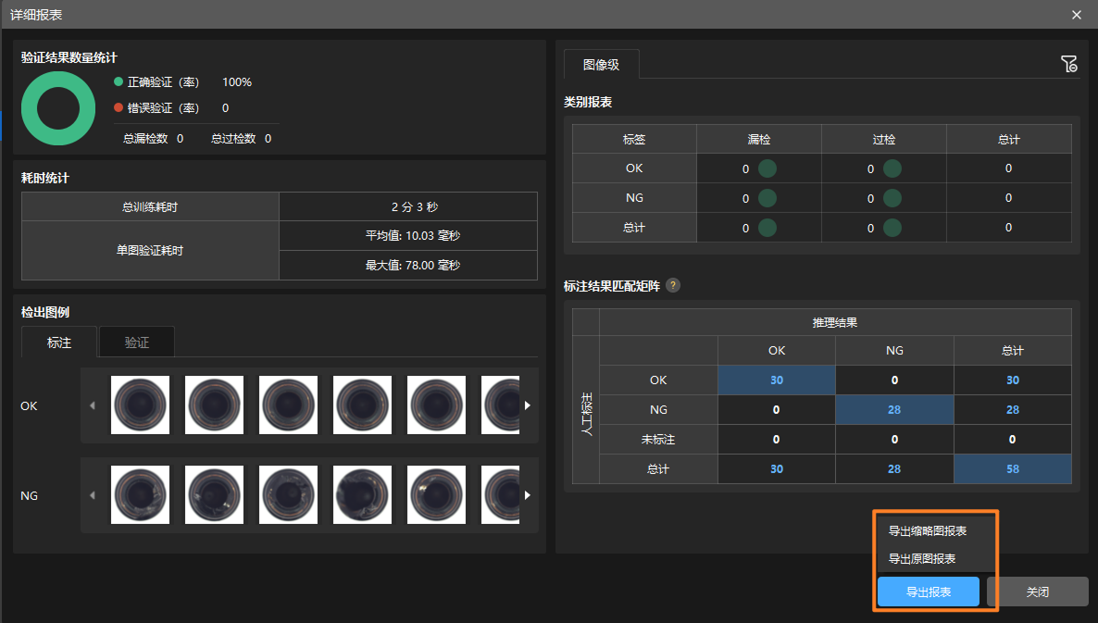
Task: Click the green donut chart of verification results
Action: coord(59,108)
